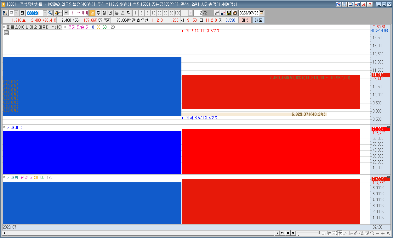The image size is (393, 238).
Task: Click the A auto-fit icon at bottom right
Action: [x=388, y=233]
